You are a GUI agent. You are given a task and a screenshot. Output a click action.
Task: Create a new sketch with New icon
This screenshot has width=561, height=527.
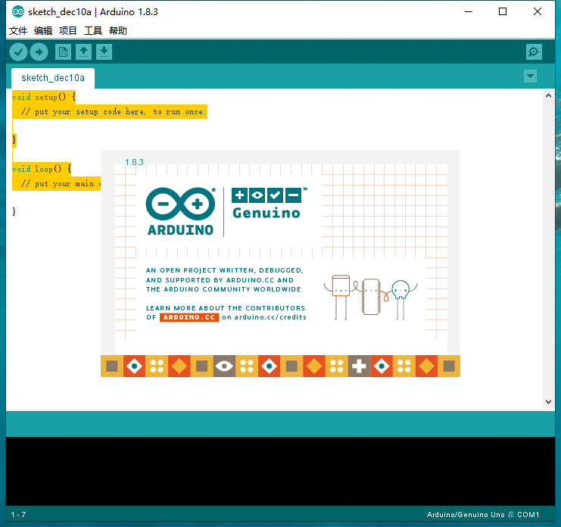coord(63,51)
